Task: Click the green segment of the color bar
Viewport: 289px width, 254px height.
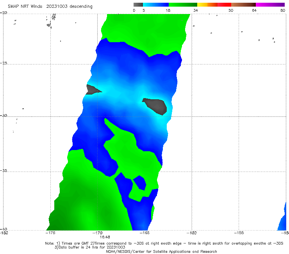Action: [x=183, y=5]
